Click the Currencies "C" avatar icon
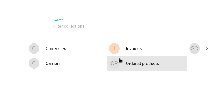The height and width of the screenshot is (97, 208). coord(34,48)
